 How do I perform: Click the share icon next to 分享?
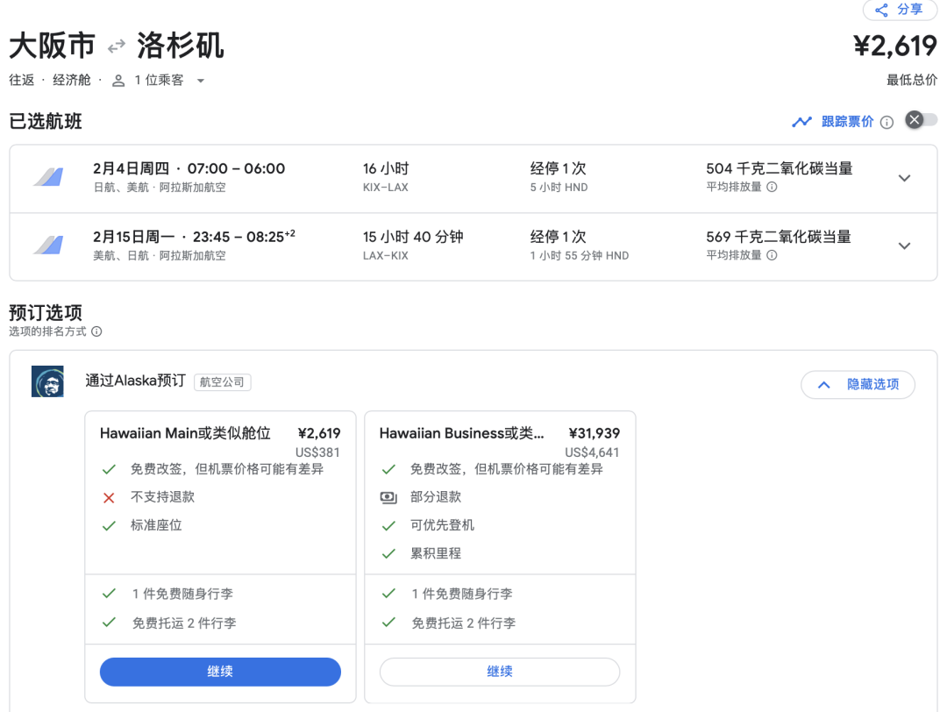pos(880,10)
